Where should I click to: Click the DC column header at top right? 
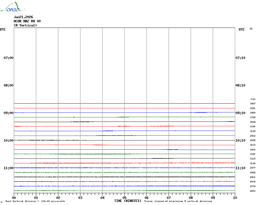[x=251, y=29]
